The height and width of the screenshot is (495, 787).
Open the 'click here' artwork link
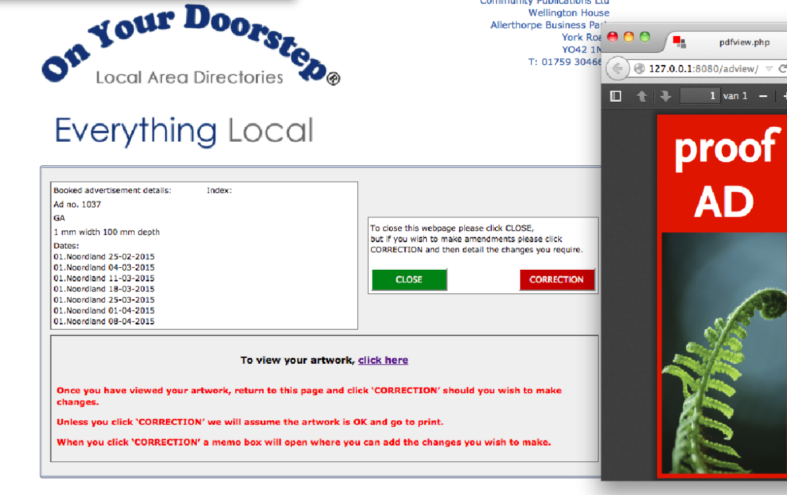pos(383,360)
